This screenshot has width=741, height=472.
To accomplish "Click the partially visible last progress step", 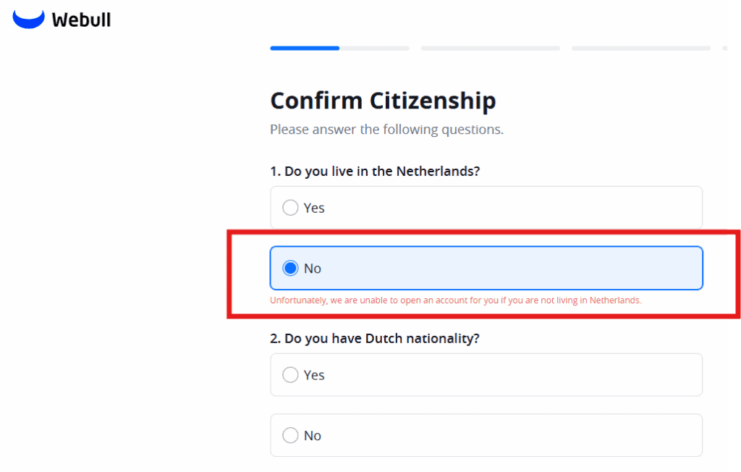I will click(x=725, y=49).
